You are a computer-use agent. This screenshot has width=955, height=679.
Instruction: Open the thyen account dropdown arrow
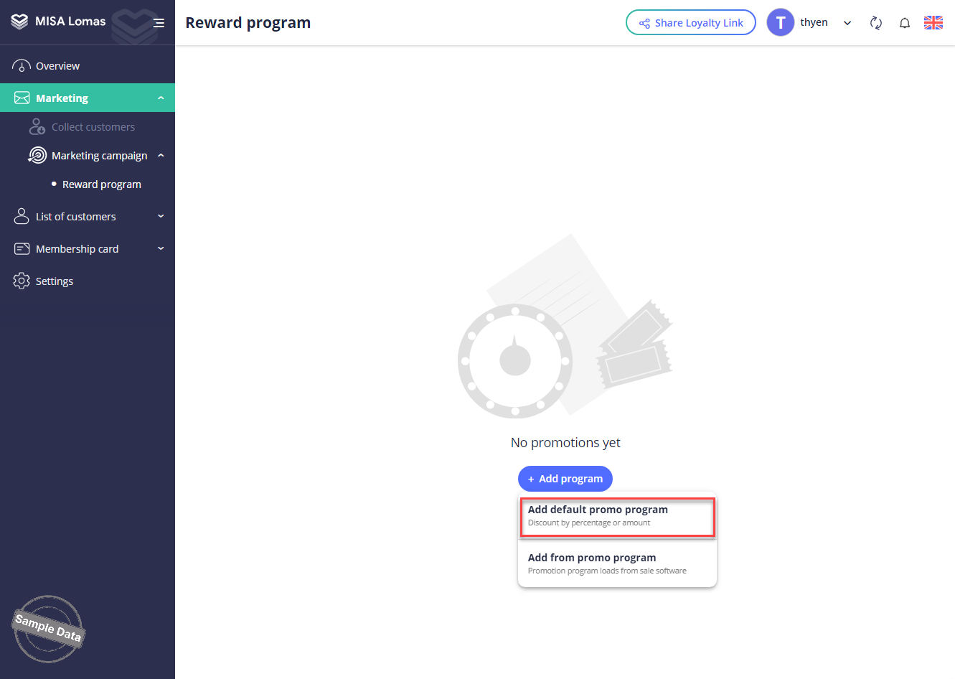pos(847,23)
